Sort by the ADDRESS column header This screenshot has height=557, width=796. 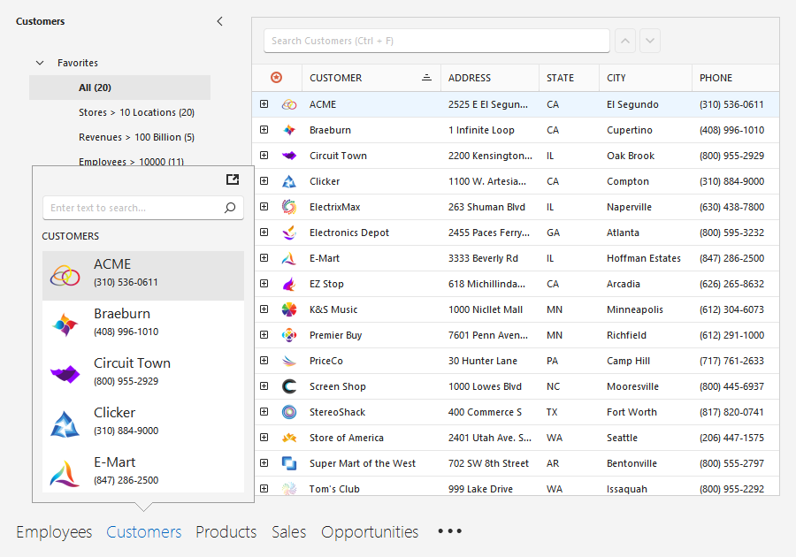[x=490, y=78]
